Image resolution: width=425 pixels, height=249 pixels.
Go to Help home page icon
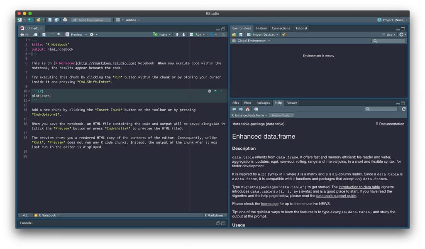coord(247,109)
